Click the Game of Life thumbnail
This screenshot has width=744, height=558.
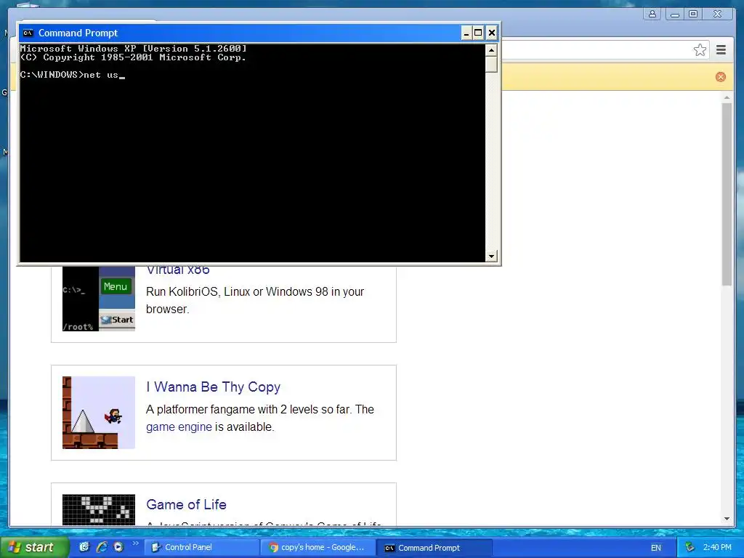pyautogui.click(x=99, y=509)
